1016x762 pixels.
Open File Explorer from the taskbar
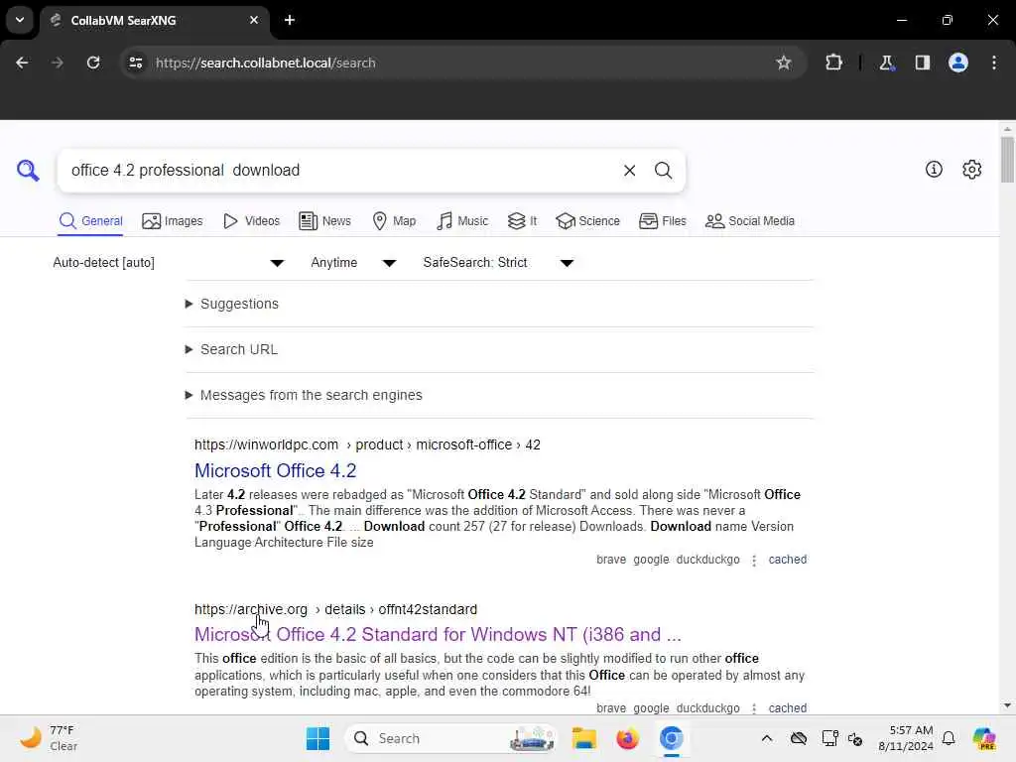[x=583, y=738]
